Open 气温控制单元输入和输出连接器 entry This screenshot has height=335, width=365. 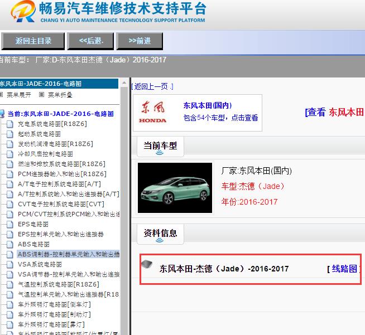pos(69,294)
